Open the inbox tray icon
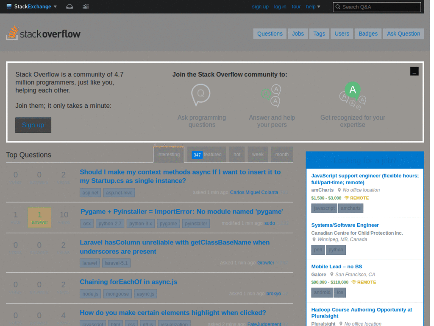Image resolution: width=434 pixels, height=326 pixels. (70, 6)
